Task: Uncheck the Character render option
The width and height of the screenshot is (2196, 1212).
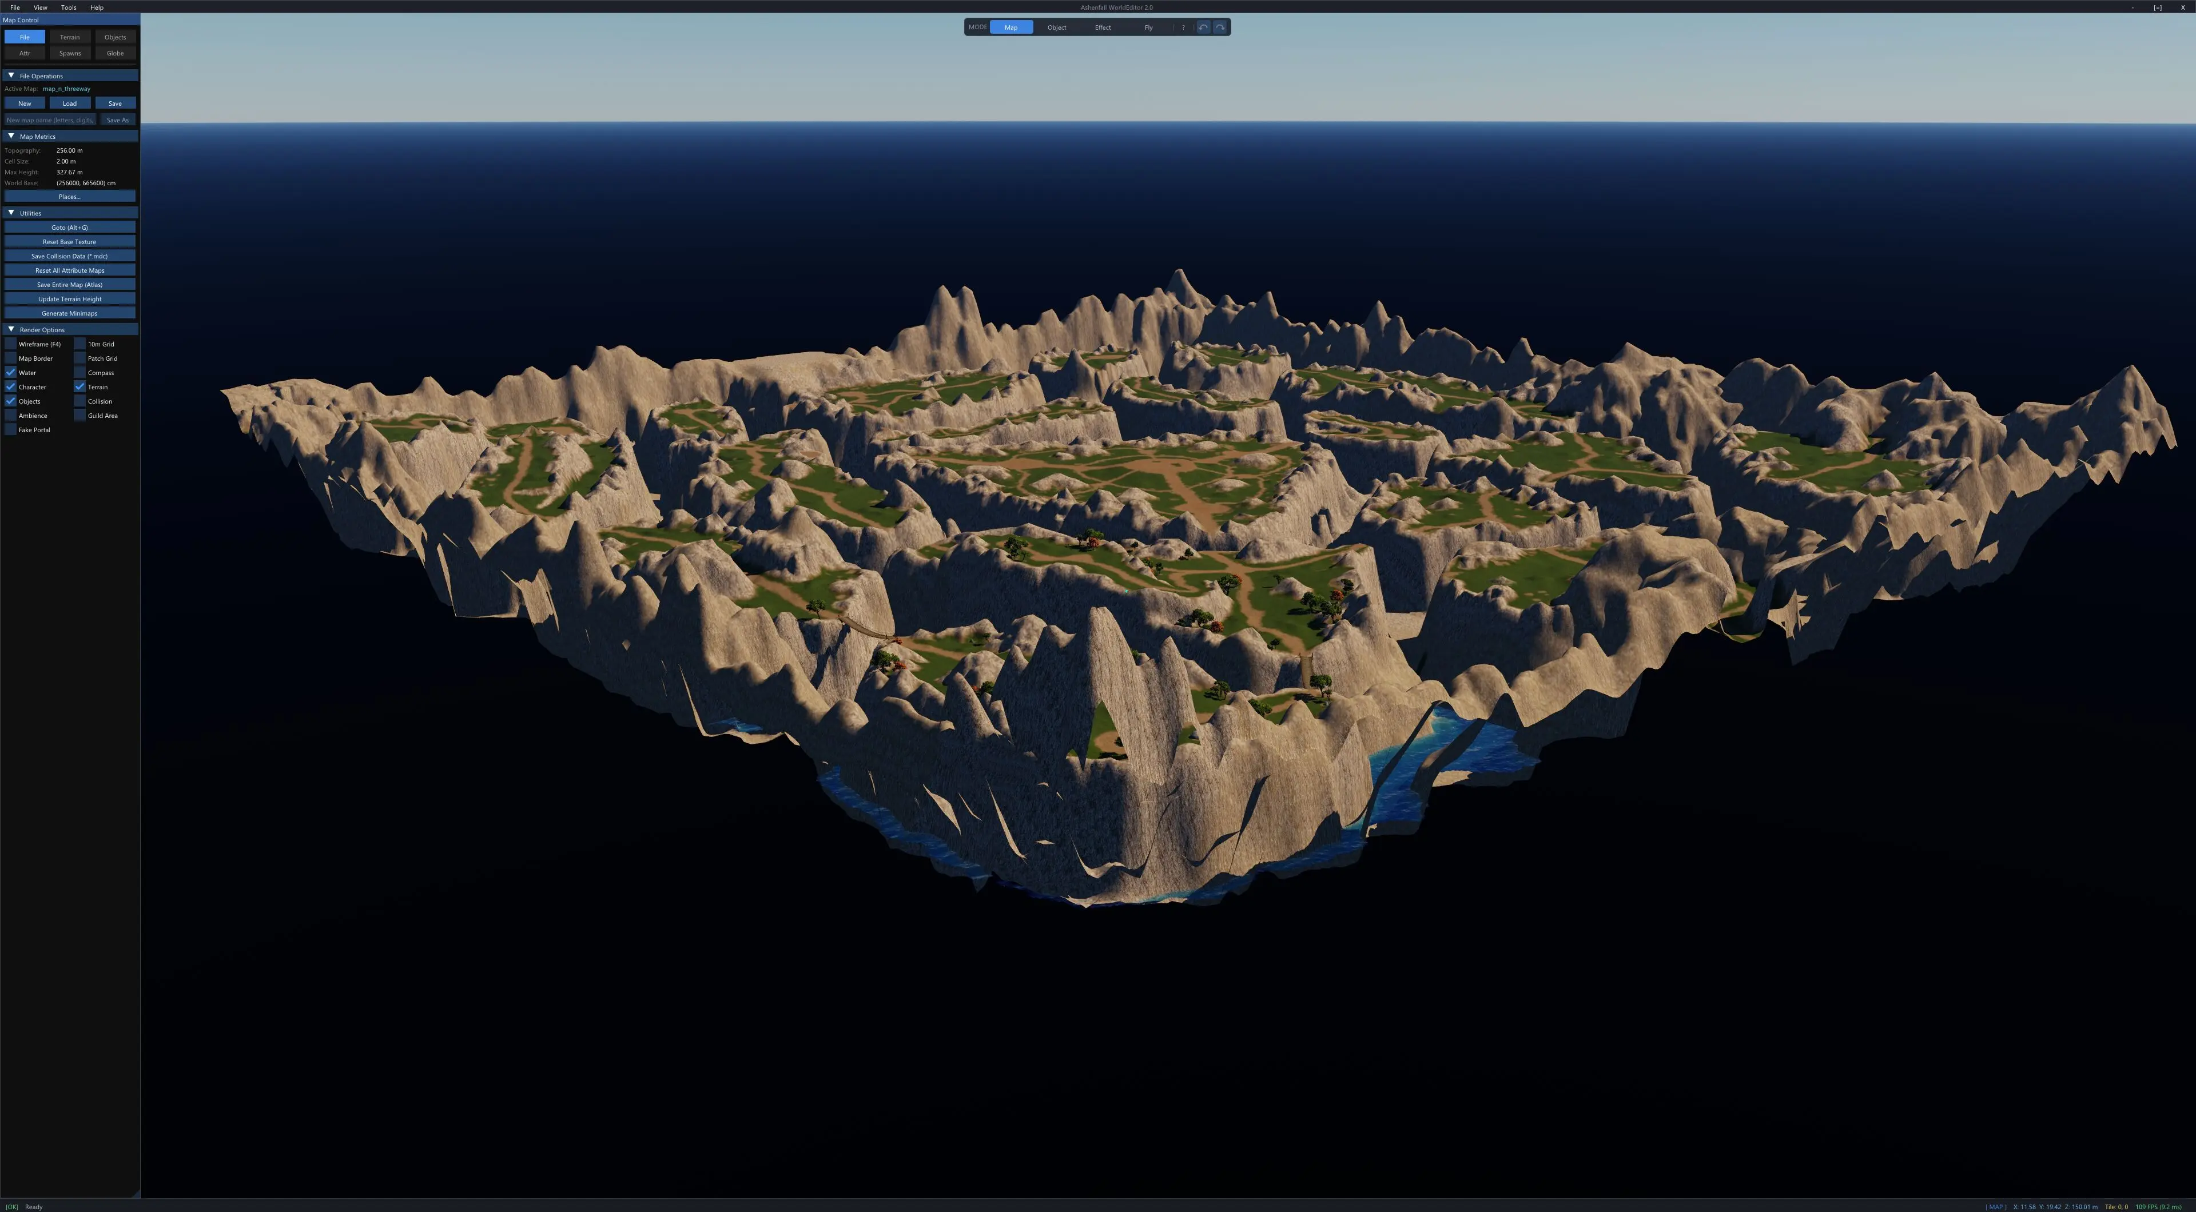Action: click(10, 387)
